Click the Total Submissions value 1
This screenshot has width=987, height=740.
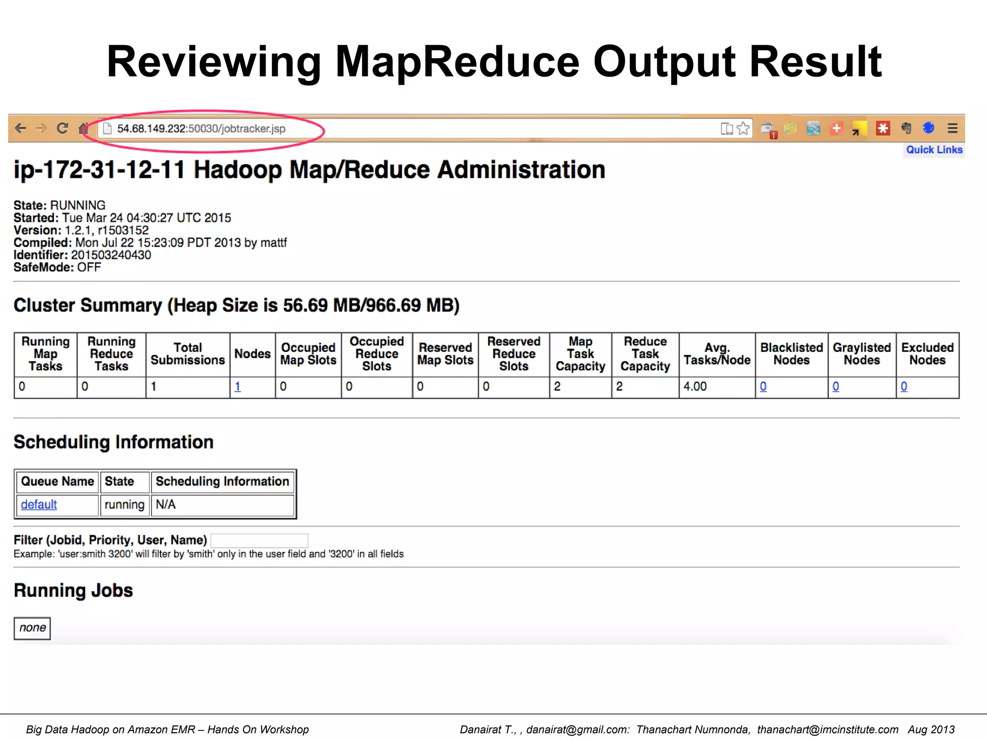click(x=153, y=386)
